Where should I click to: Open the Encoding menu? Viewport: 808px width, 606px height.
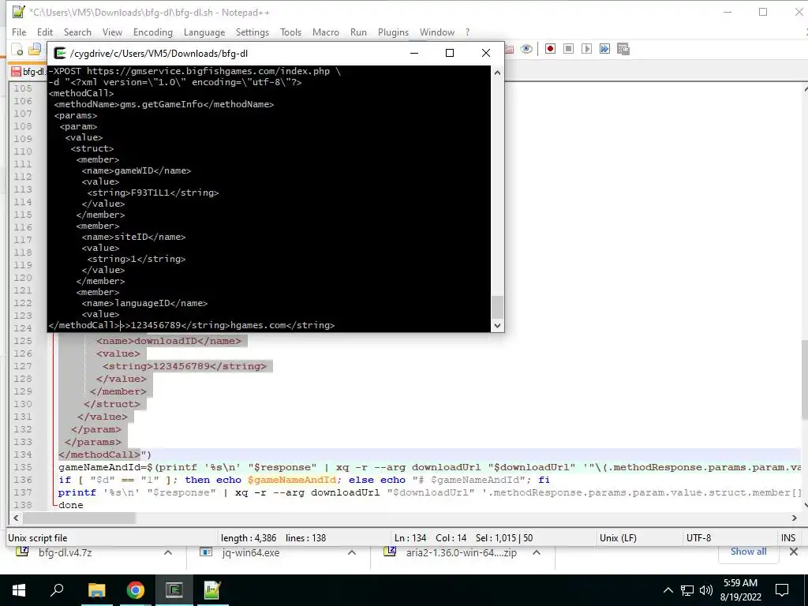coord(153,32)
